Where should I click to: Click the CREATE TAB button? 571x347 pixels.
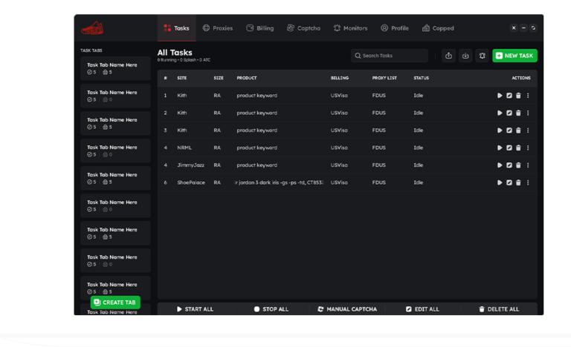click(x=115, y=303)
